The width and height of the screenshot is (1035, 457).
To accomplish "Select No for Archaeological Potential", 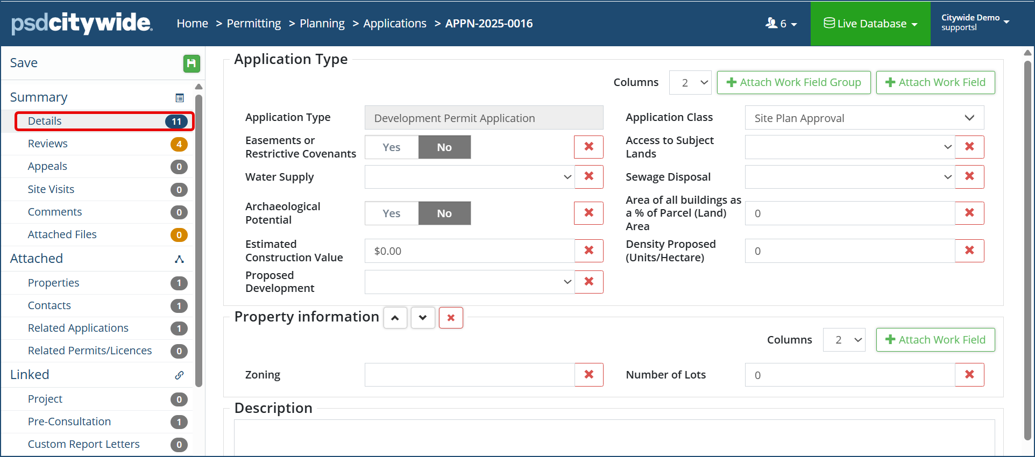I will click(x=444, y=213).
